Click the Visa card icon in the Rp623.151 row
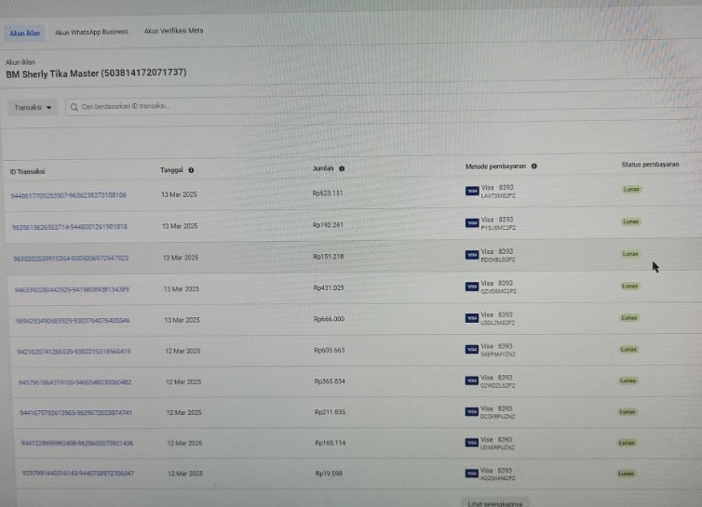Image resolution: width=702 pixels, height=507 pixels. tap(472, 192)
